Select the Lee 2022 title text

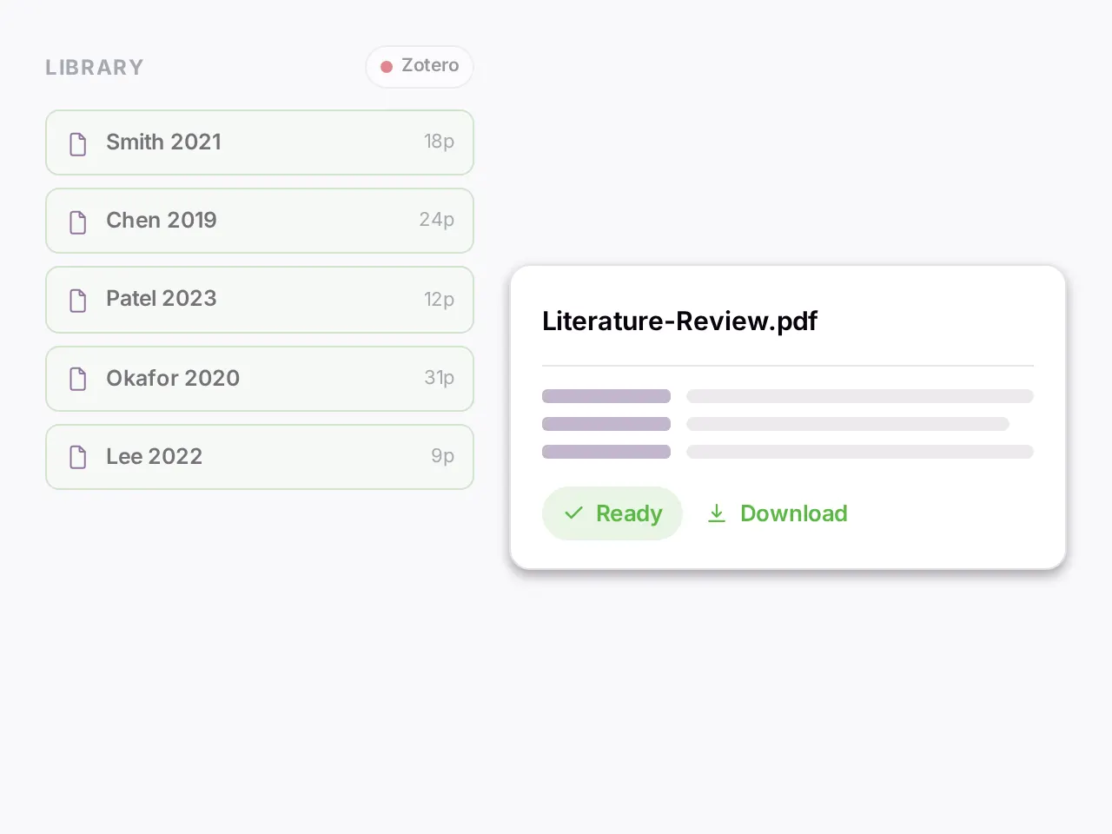tap(154, 456)
